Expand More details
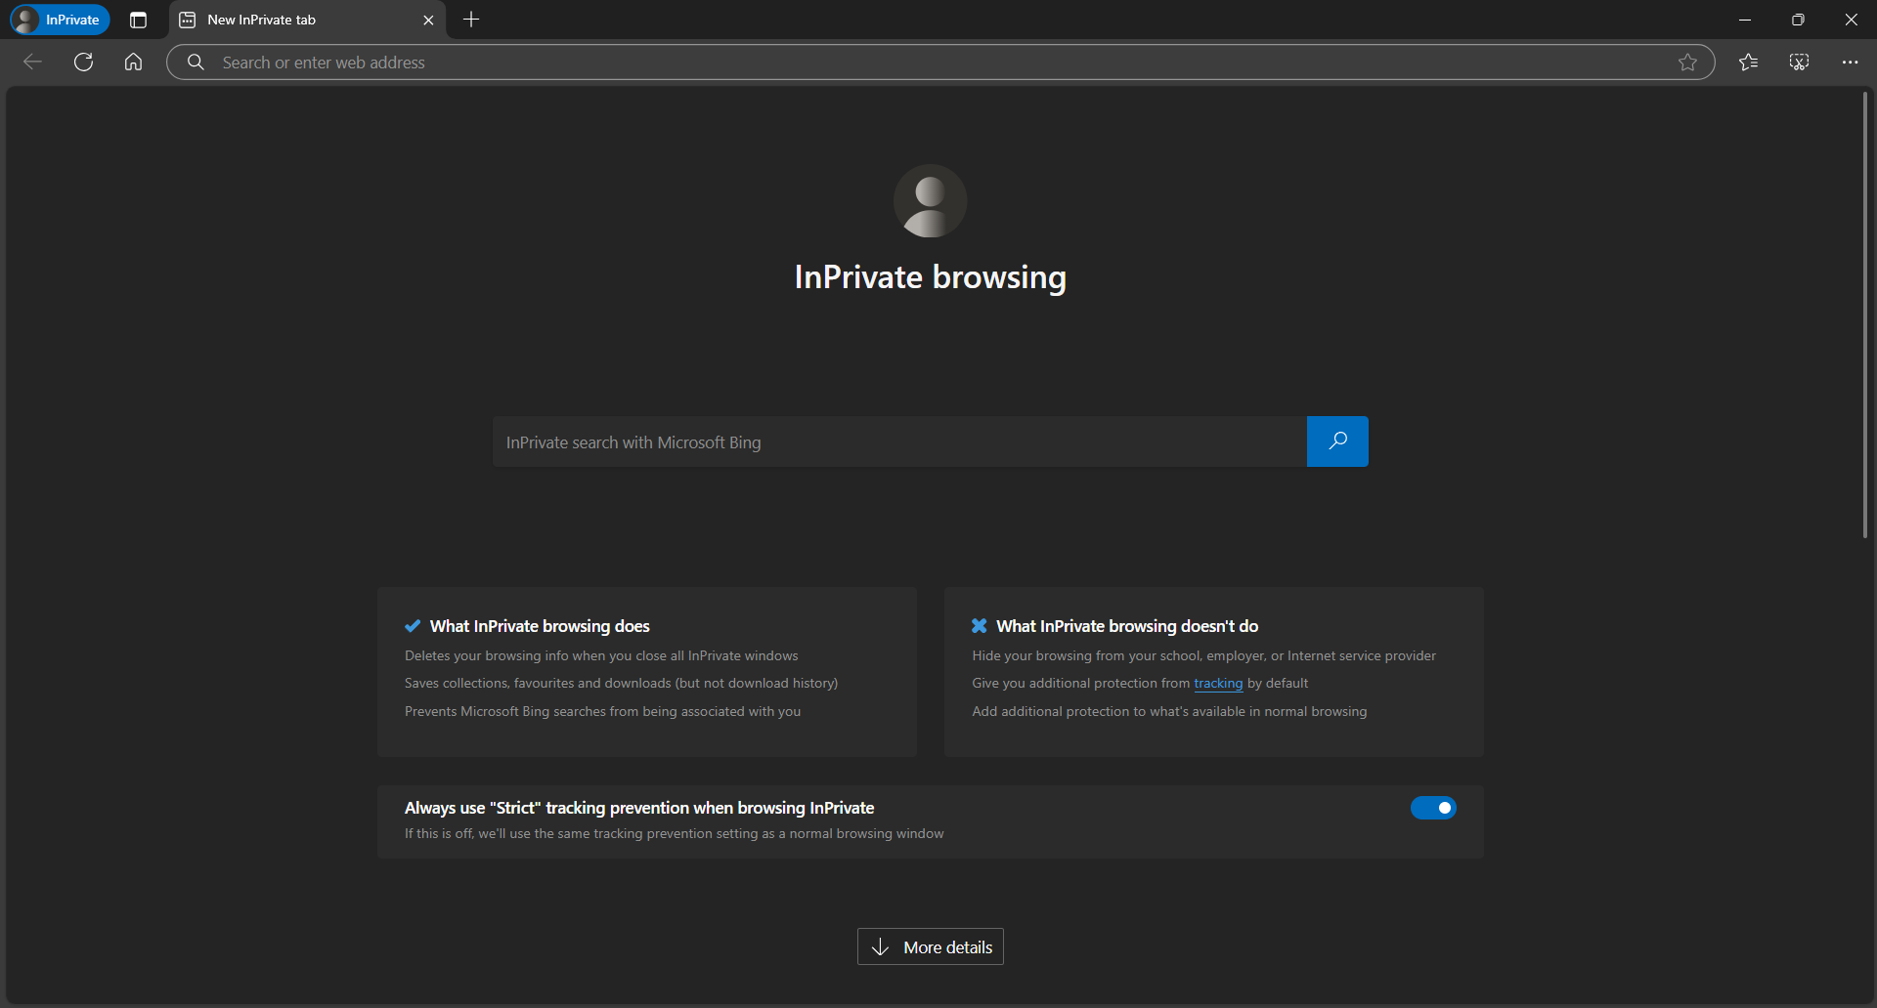Screen dimensions: 1877x1008 (x=931, y=946)
